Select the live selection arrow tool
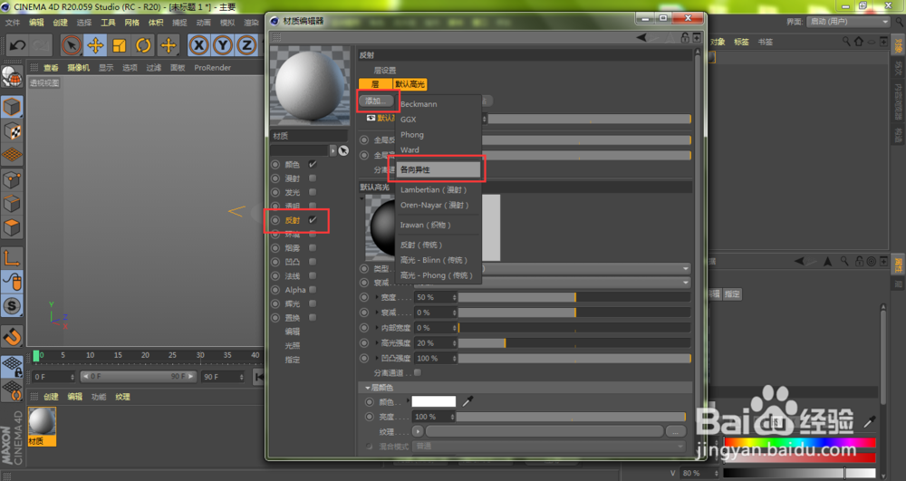Screen dimensions: 906x481 tap(72, 45)
